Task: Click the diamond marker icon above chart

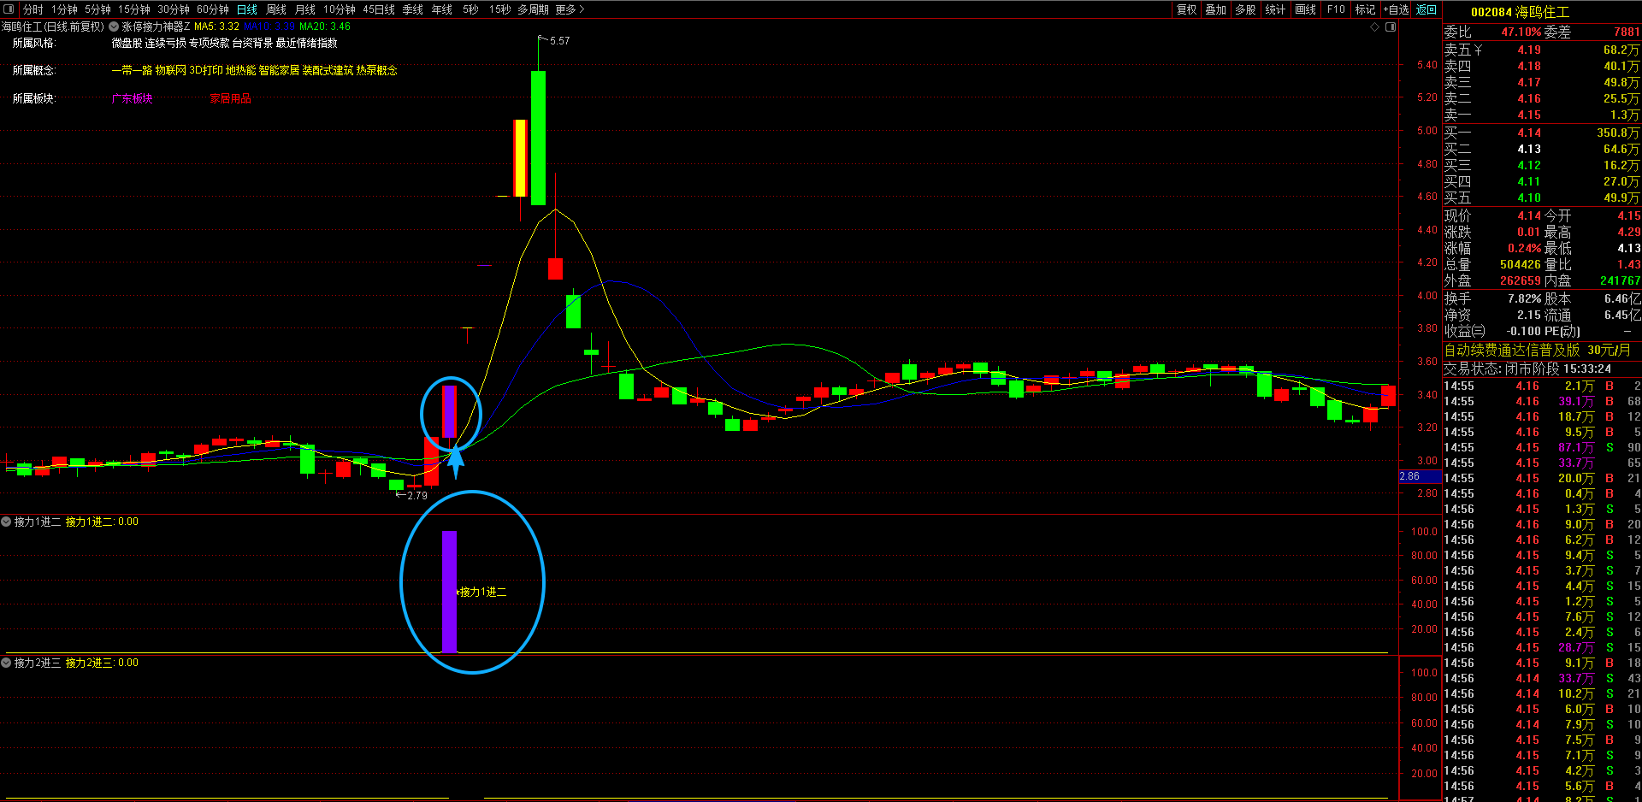Action: 1375,27
